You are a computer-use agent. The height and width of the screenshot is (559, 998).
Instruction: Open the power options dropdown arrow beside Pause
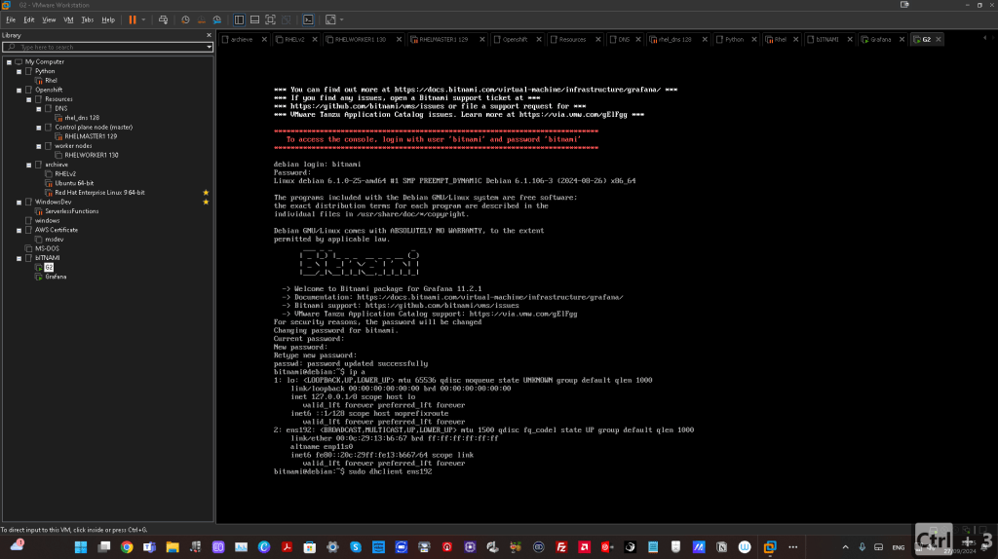click(x=144, y=19)
